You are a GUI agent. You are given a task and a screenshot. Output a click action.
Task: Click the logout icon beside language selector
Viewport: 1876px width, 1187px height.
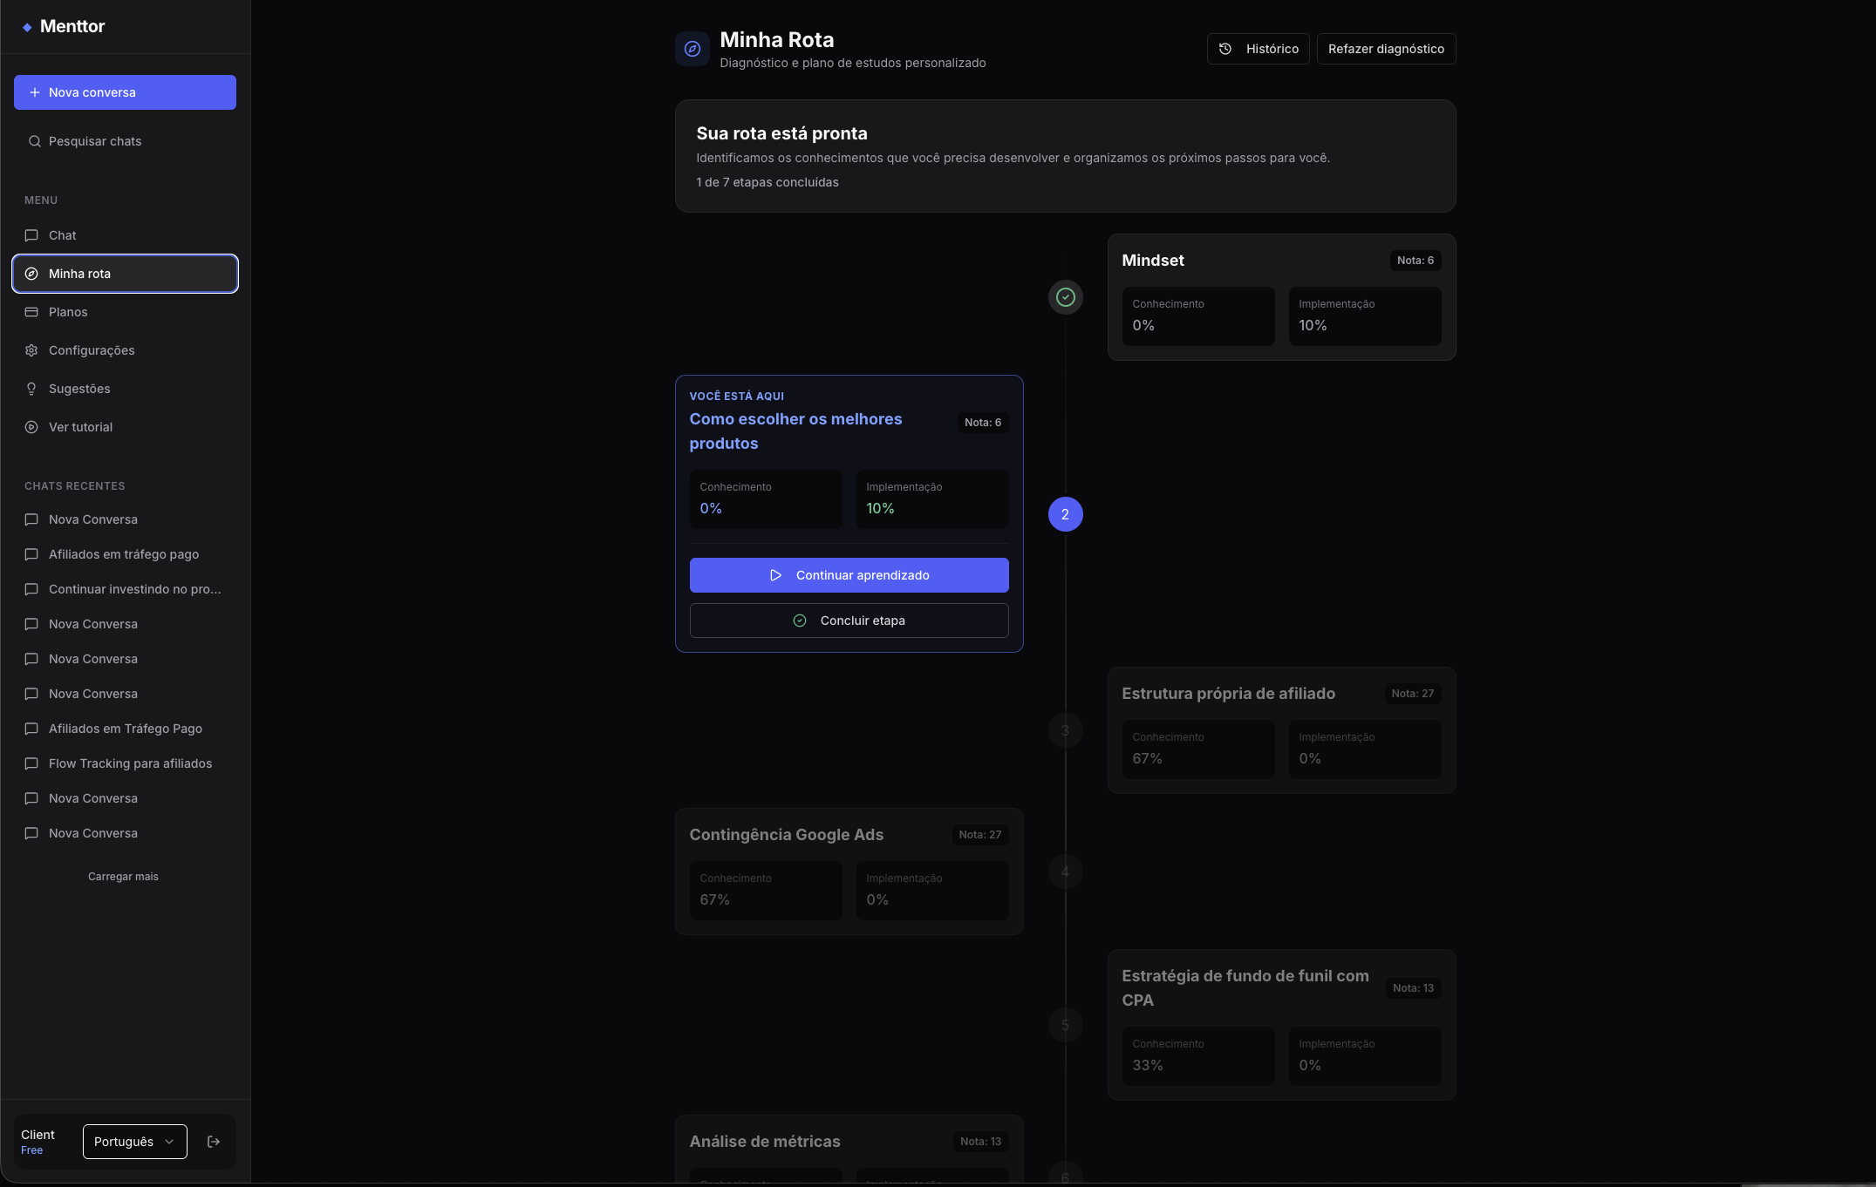[x=214, y=1142]
